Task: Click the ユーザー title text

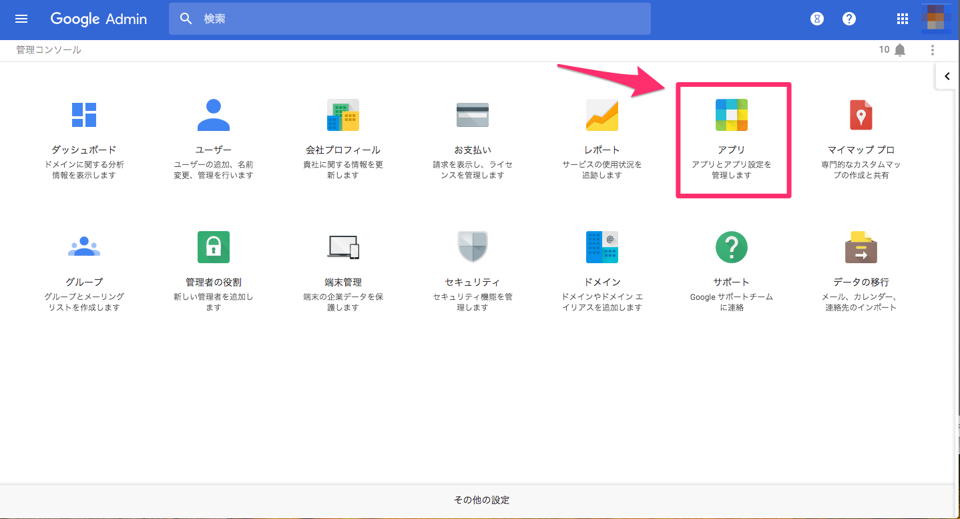Action: [214, 150]
